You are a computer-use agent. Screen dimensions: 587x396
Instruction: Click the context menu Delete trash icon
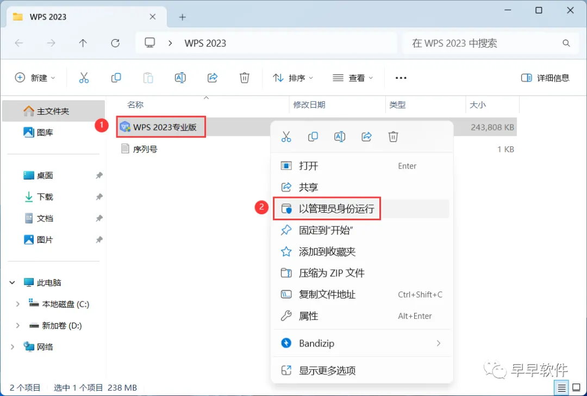tap(393, 137)
